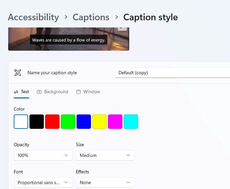
Task: Click the caption style name text field
Action: tap(173, 73)
